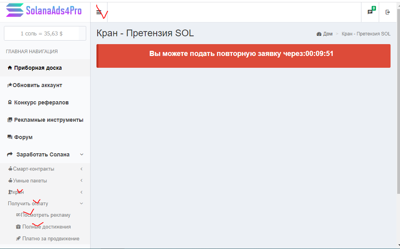Viewport: 400px width, 249px height.
Task: Open Умные пакеты submenu entry
Action: [45, 180]
